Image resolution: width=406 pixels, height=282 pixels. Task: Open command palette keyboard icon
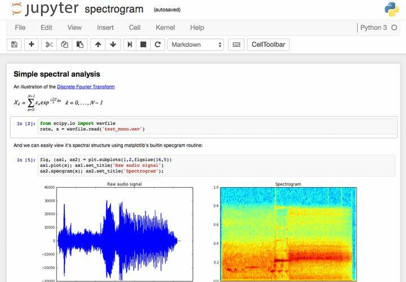(x=236, y=45)
